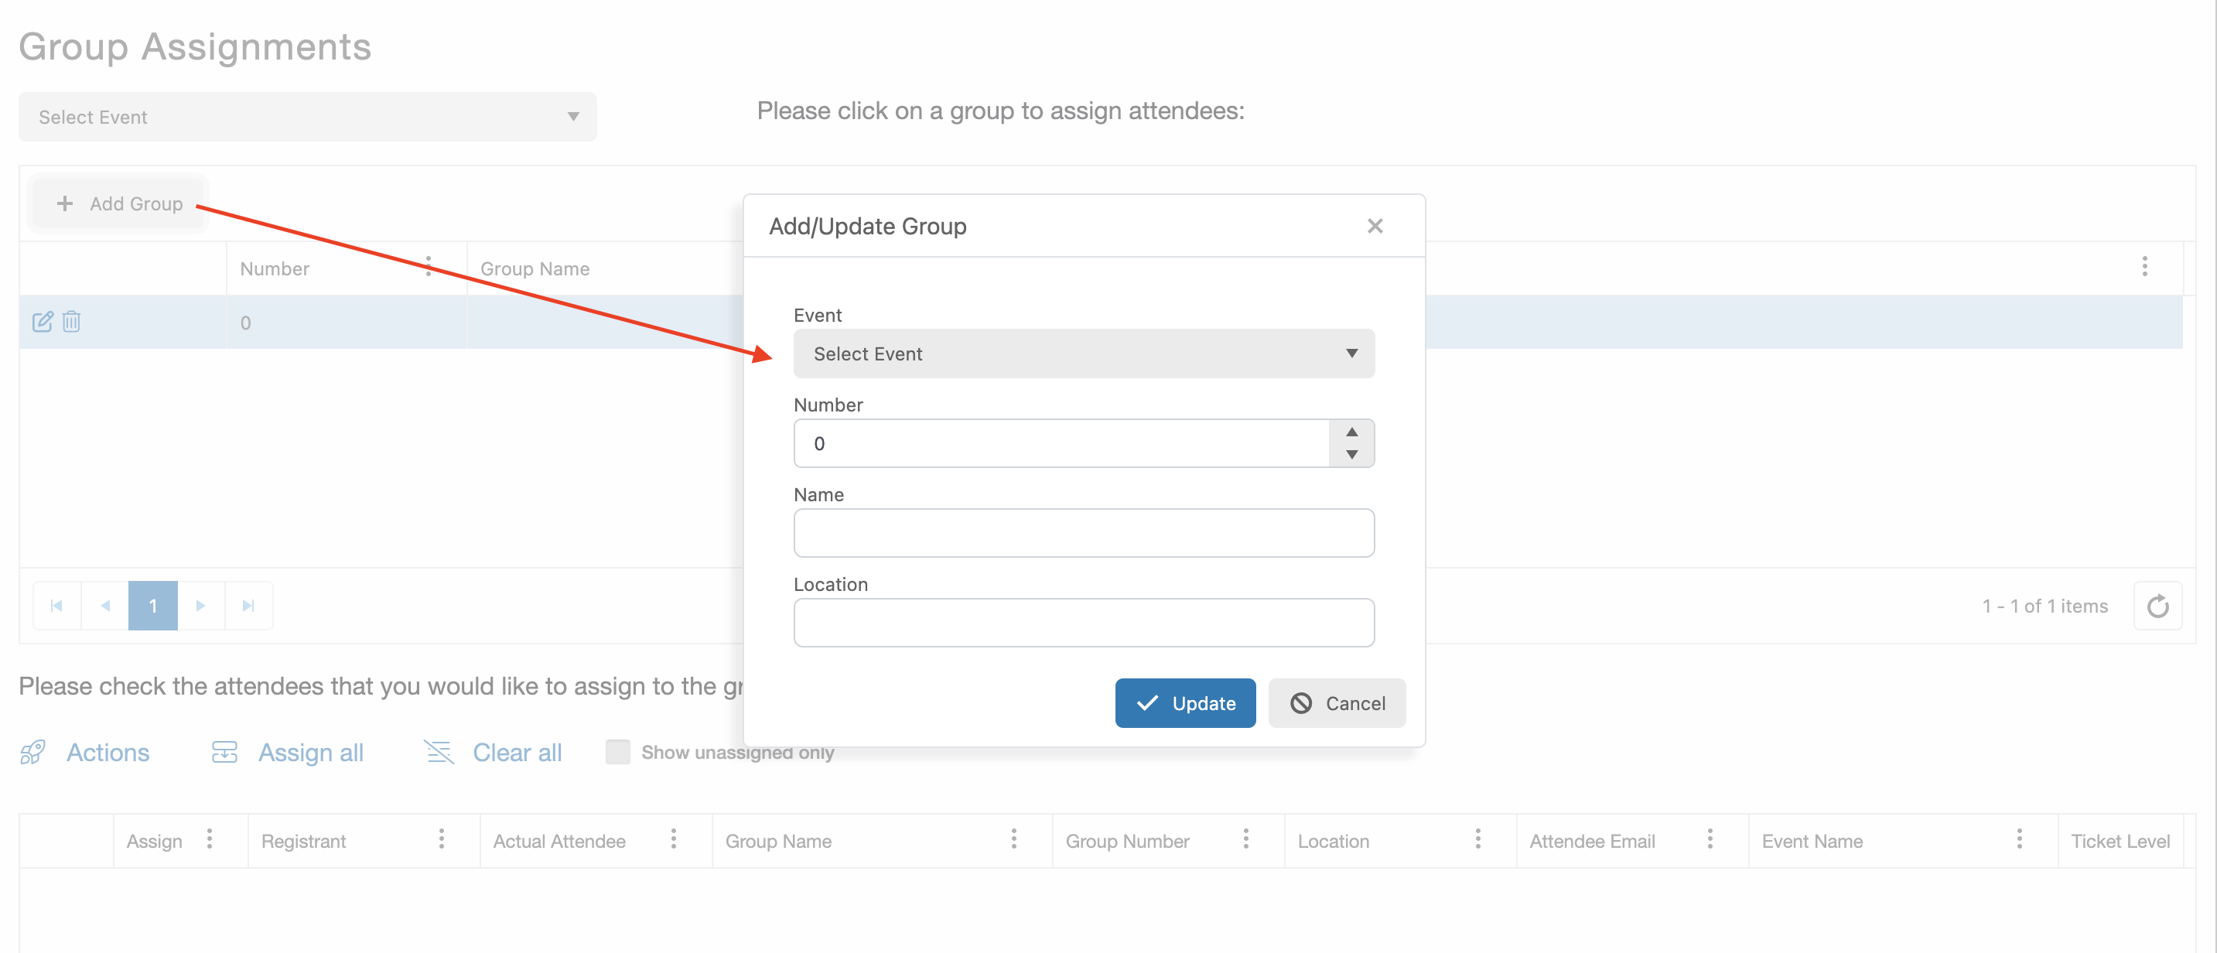Open the Group Number column menu icon
Image resolution: width=2217 pixels, height=953 pixels.
coord(1245,839)
